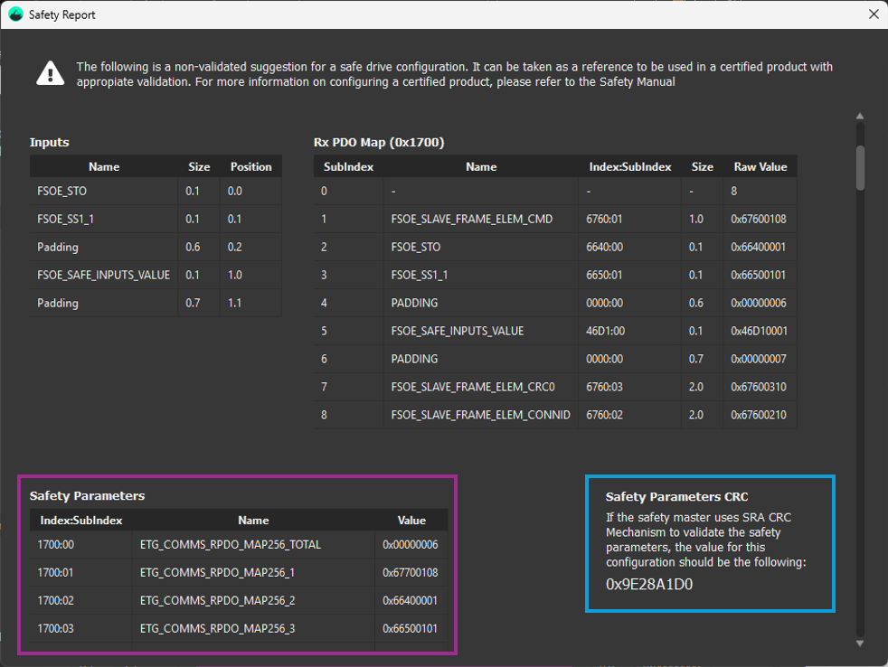Screen dimensions: 888x667
Task: Select the ETG_COMMS_RPDO_MAP256_3 parameter row
Action: click(217, 628)
